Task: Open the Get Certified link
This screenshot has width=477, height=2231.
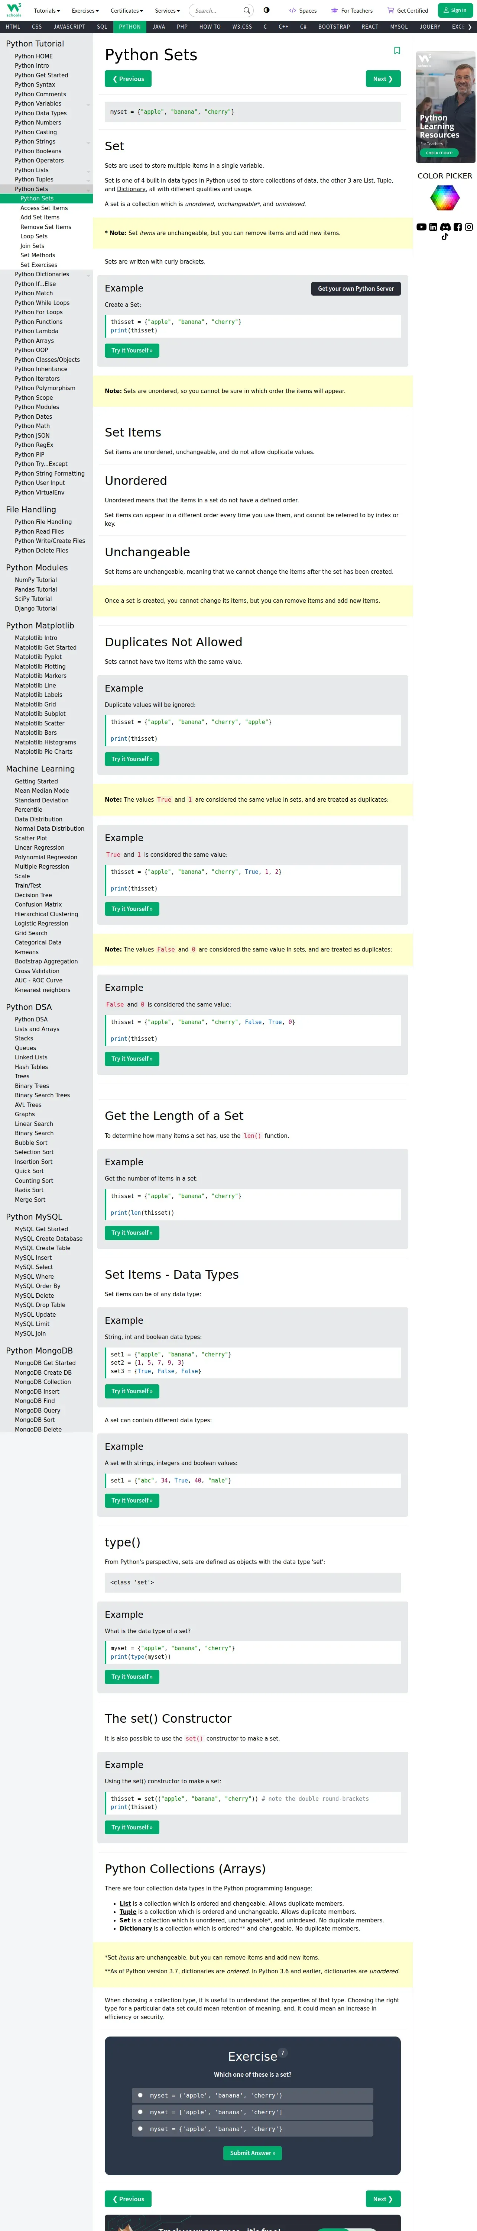Action: coord(408,10)
